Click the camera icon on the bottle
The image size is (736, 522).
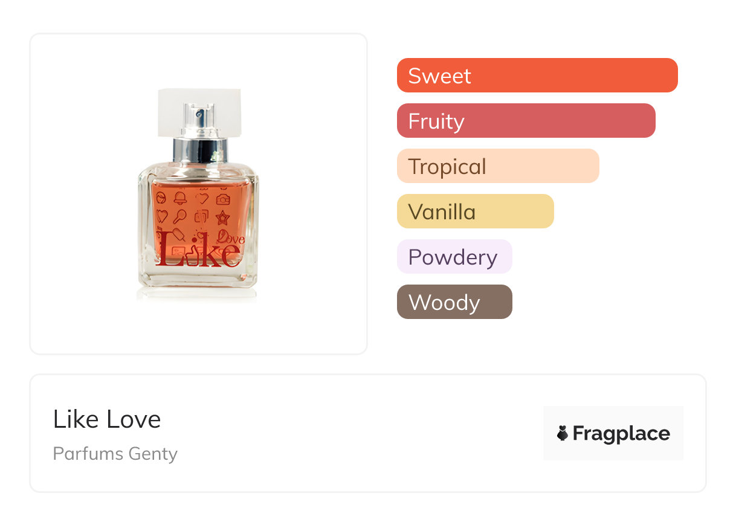point(223,199)
